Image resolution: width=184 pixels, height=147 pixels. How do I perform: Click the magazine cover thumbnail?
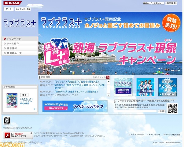click(12, 100)
